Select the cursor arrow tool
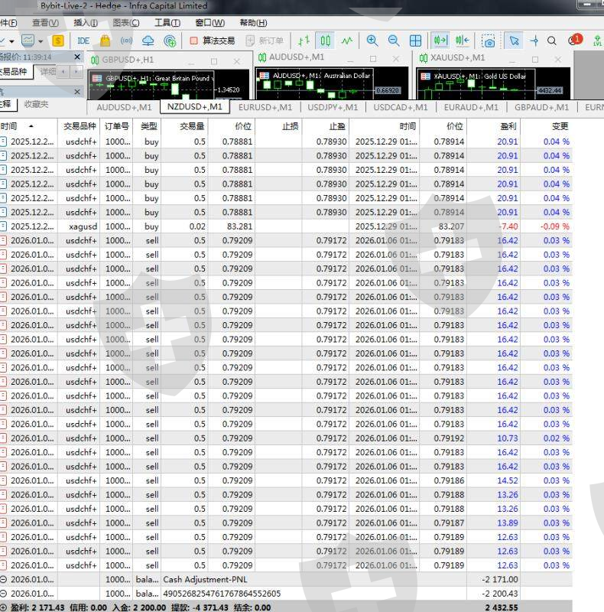The height and width of the screenshot is (612, 604). tap(514, 41)
